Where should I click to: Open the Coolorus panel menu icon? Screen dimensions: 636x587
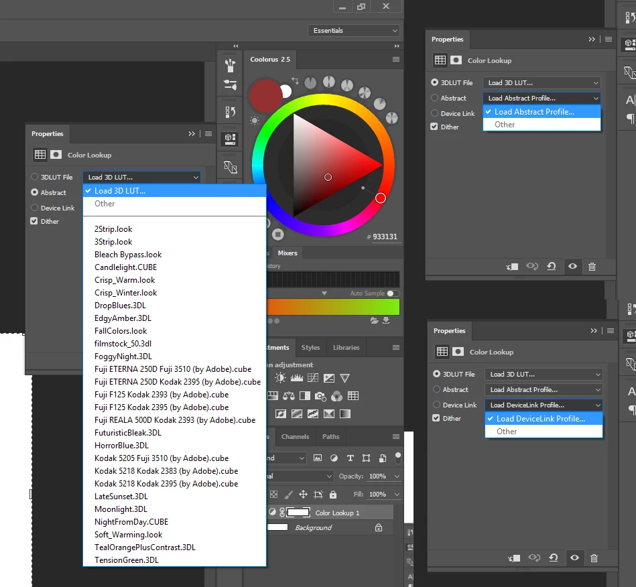(396, 60)
